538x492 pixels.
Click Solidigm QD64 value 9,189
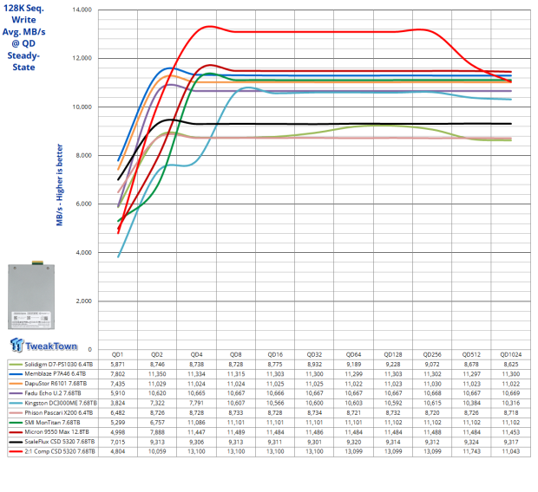[353, 365]
